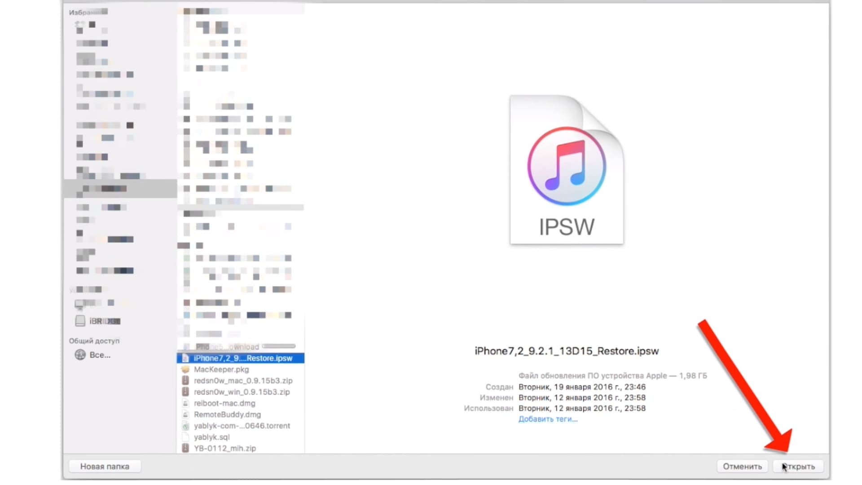Image resolution: width=862 pixels, height=485 pixels.
Task: Click the globe icon next to Все…
Action: (80, 355)
